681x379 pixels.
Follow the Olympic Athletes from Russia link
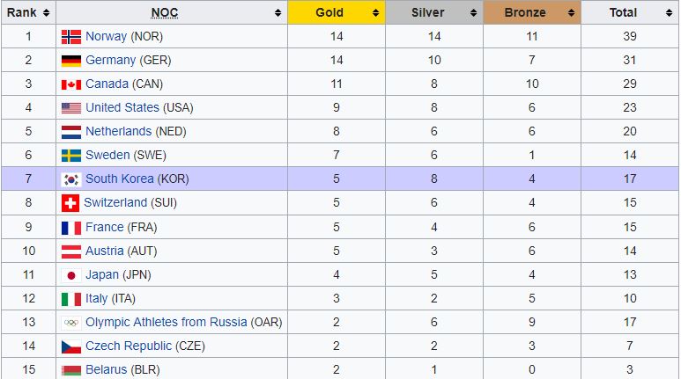(x=166, y=322)
